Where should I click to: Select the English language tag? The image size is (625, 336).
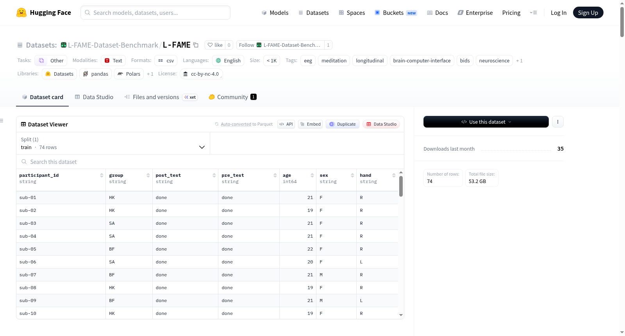[x=228, y=60]
